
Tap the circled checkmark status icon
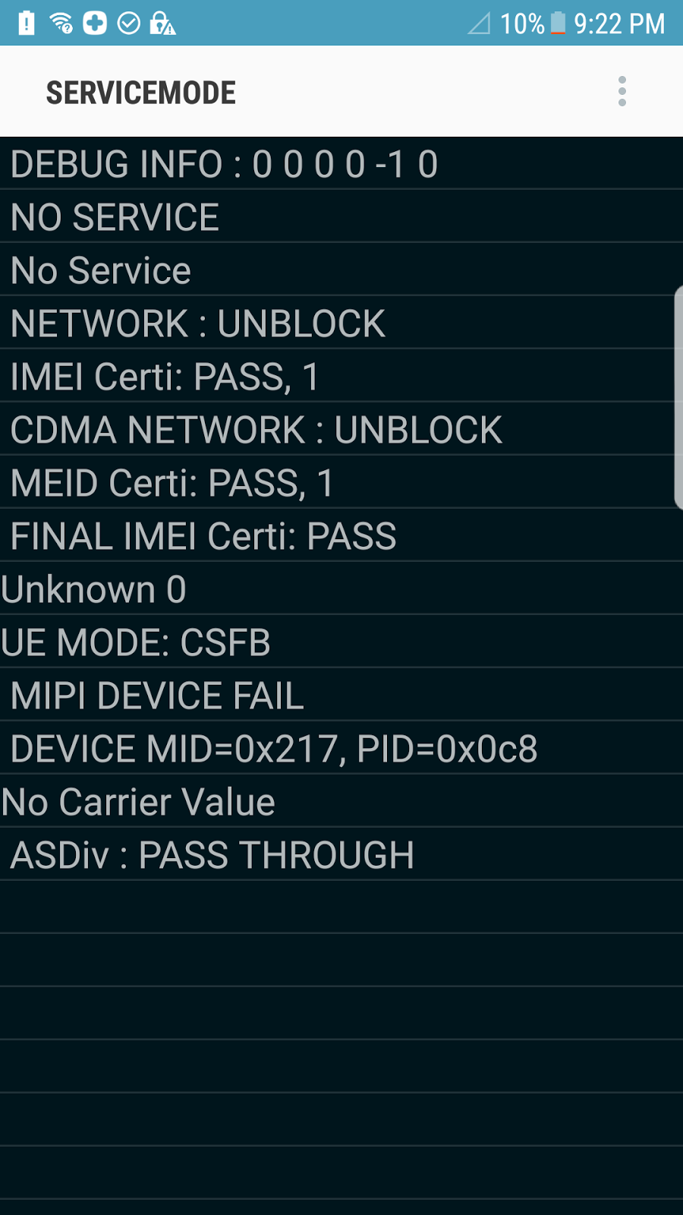click(129, 24)
